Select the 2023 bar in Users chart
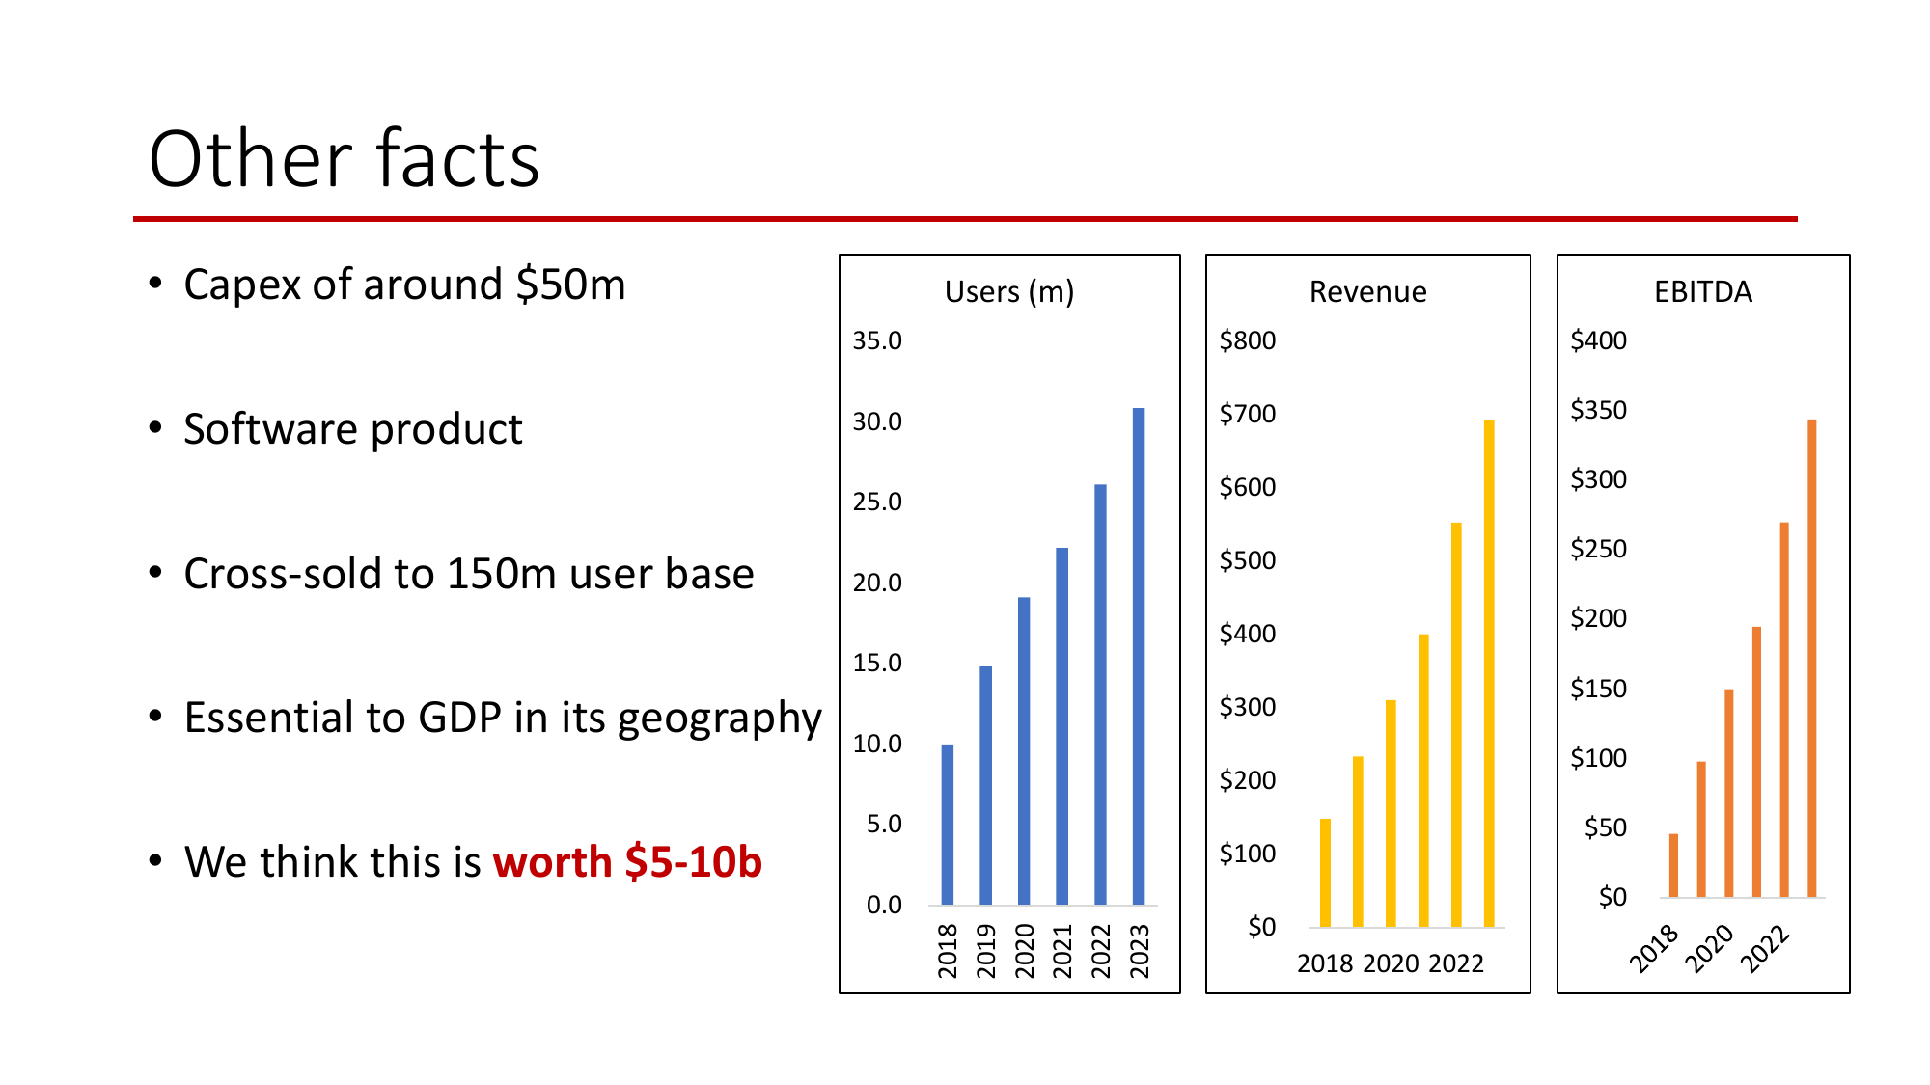Image resolution: width=1930 pixels, height=1085 pixels. [x=1139, y=656]
